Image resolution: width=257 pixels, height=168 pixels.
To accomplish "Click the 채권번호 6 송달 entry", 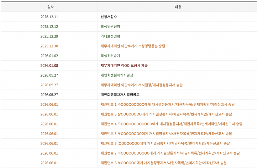I will click(165, 144).
